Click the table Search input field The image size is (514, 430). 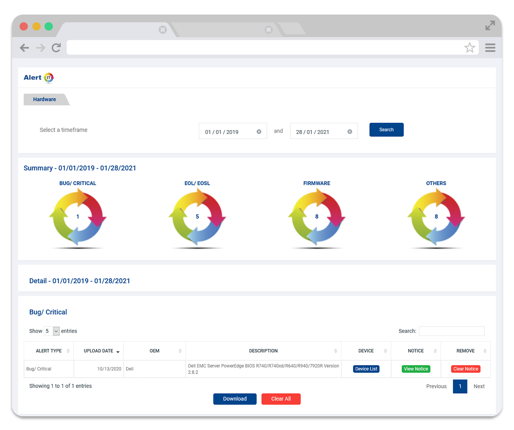(x=451, y=331)
